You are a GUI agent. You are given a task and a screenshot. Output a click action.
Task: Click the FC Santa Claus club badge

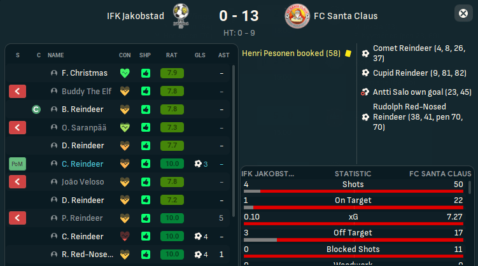pos(297,15)
